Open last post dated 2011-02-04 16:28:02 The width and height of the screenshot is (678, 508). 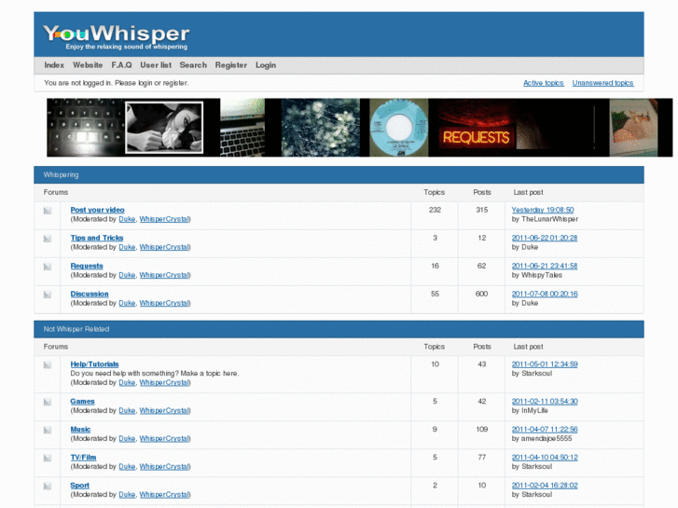pos(545,486)
